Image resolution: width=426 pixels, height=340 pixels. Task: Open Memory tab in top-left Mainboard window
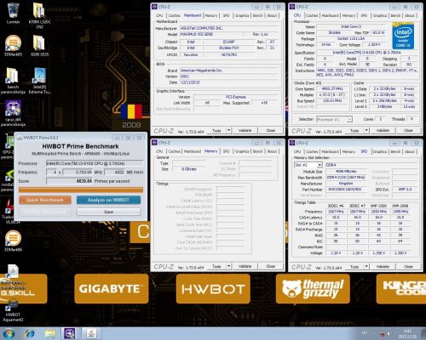point(210,15)
